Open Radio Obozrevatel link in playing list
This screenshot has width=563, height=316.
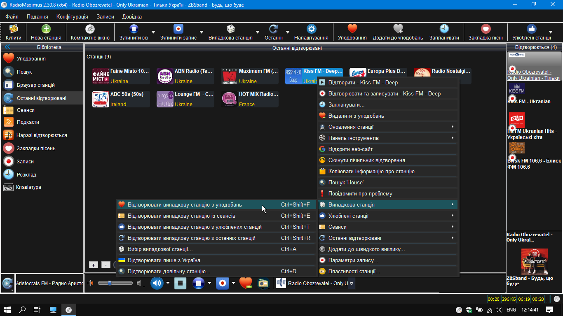(x=533, y=75)
